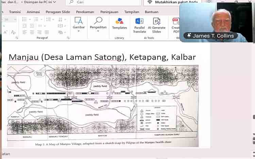Click the Clear Formatting icon

(x=13, y=32)
